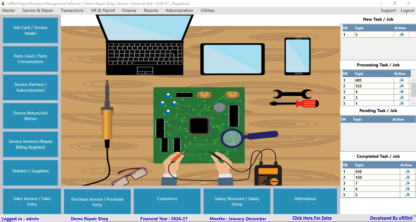The height and width of the screenshot is (222, 416).
Task: Click the Completed Task / Job heading
Action: click(378, 156)
